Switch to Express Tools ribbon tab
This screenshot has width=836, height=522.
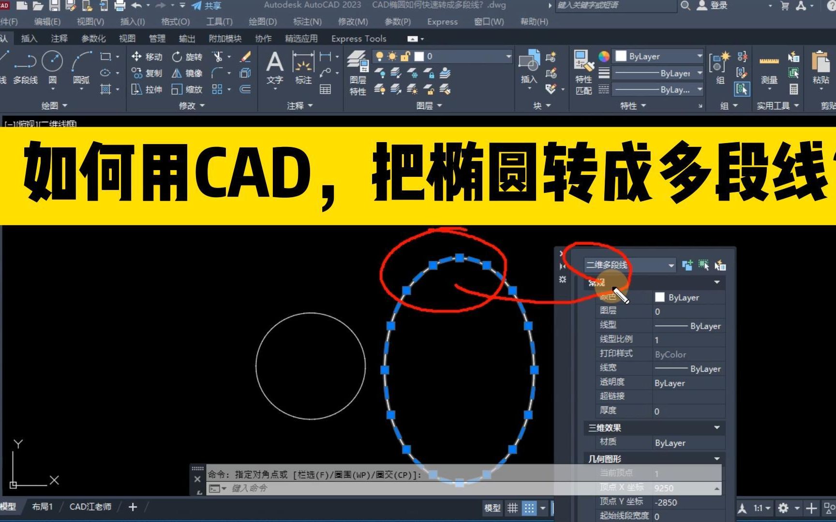coord(359,39)
